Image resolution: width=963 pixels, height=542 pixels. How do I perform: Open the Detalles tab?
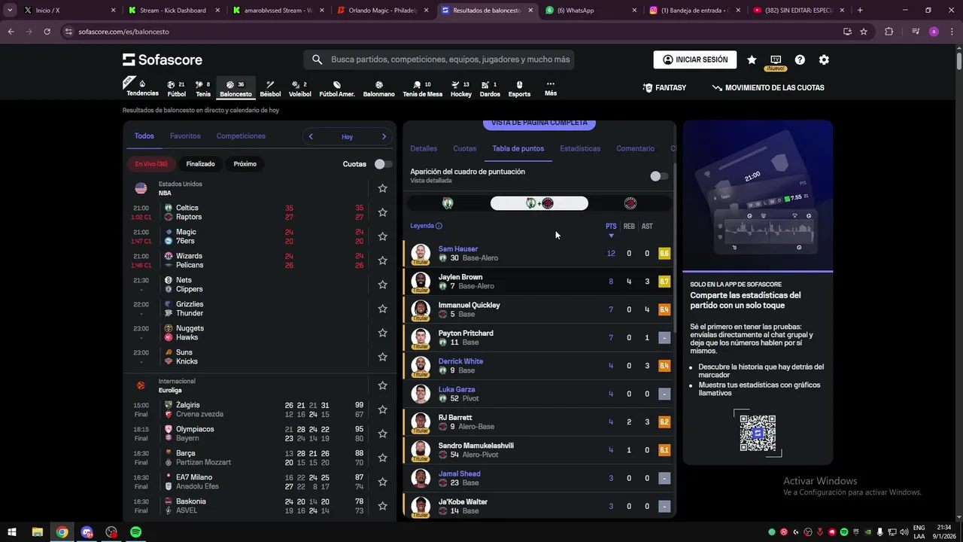click(x=424, y=149)
